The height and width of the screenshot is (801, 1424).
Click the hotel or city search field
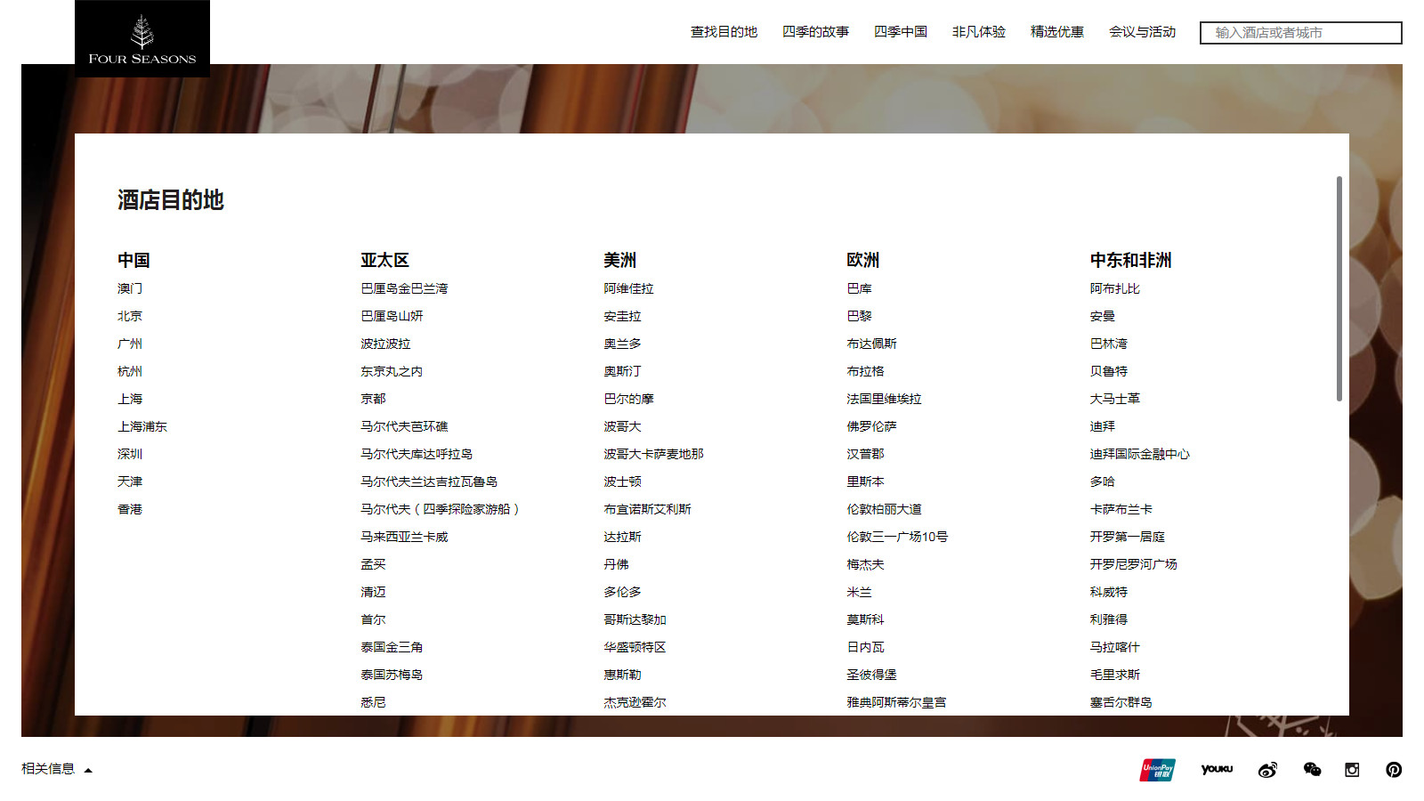(x=1300, y=33)
